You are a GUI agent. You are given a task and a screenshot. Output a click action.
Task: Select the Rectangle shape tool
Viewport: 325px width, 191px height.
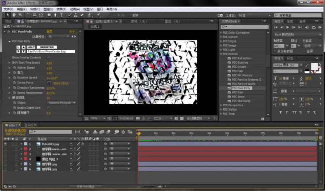pyautogui.click(x=49, y=15)
